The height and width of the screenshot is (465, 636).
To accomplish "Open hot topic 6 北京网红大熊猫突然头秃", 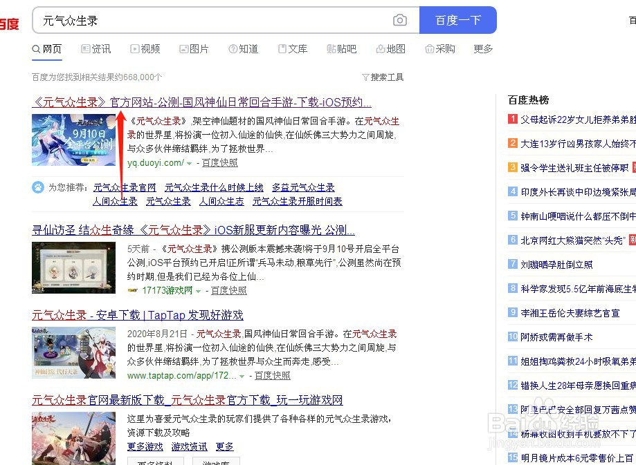I will click(x=573, y=240).
